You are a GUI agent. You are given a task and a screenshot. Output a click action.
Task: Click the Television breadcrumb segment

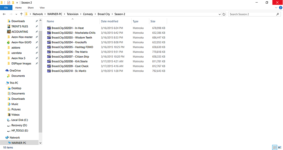[x=72, y=14]
